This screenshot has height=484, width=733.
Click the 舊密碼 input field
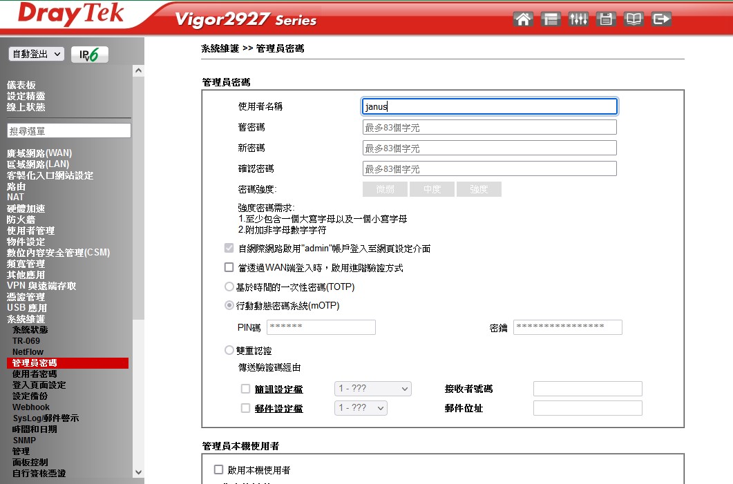pos(489,127)
